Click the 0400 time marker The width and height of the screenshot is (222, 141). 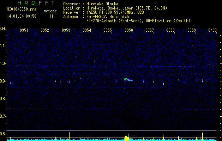(212, 30)
